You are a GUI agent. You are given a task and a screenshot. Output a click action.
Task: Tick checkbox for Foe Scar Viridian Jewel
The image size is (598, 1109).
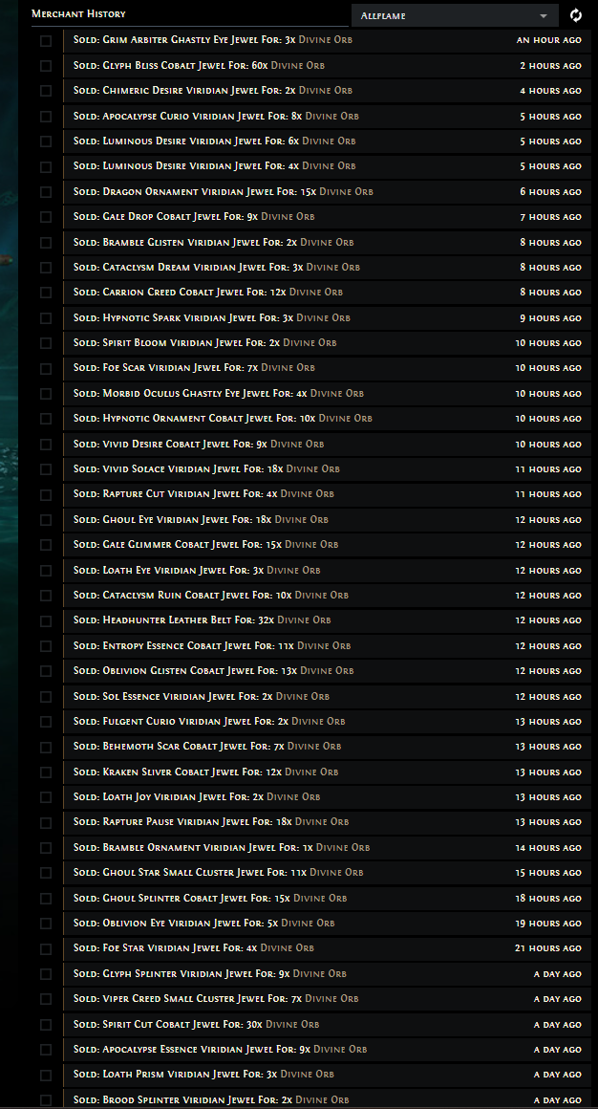[46, 368]
